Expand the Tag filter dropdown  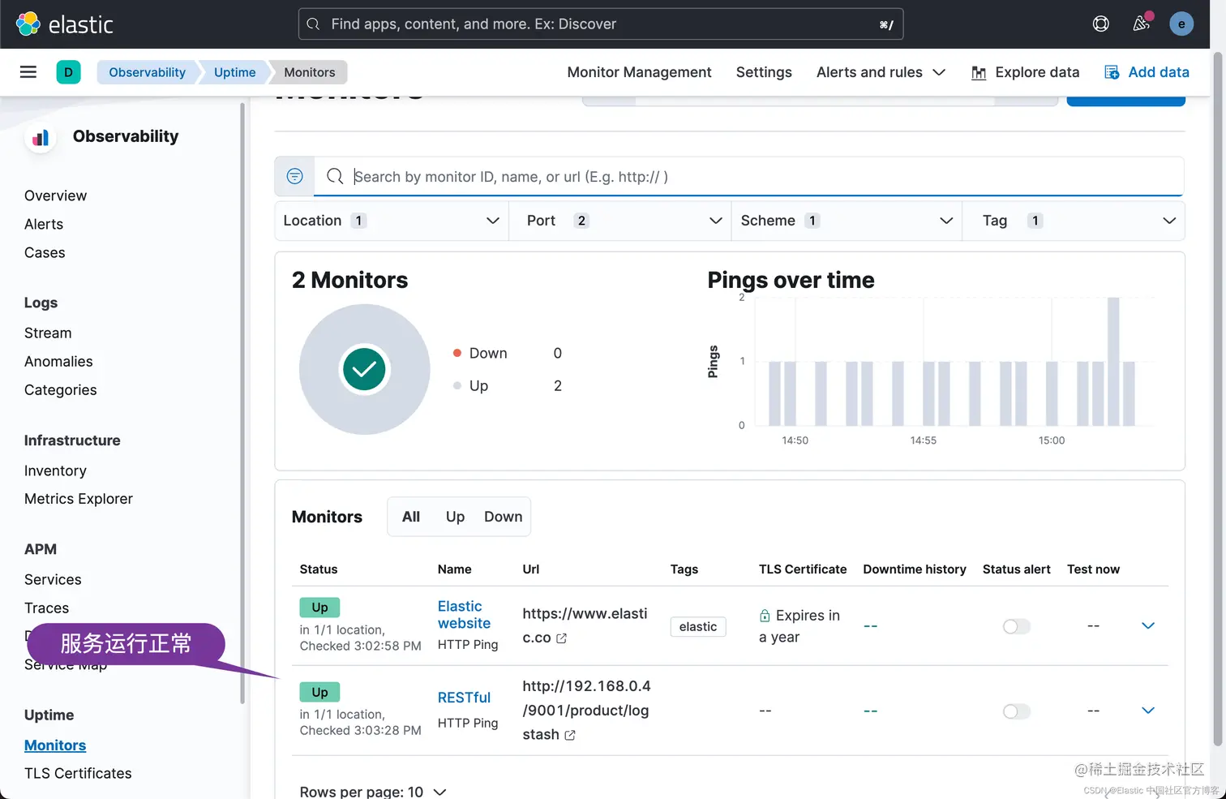click(1074, 221)
